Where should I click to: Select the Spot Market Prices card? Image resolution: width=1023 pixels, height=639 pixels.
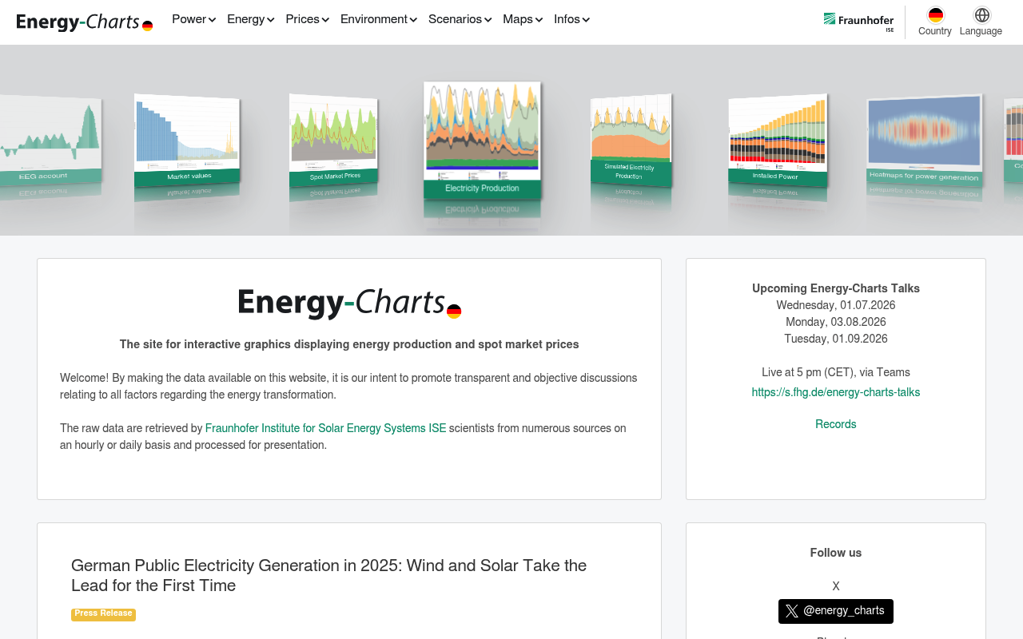coord(333,141)
